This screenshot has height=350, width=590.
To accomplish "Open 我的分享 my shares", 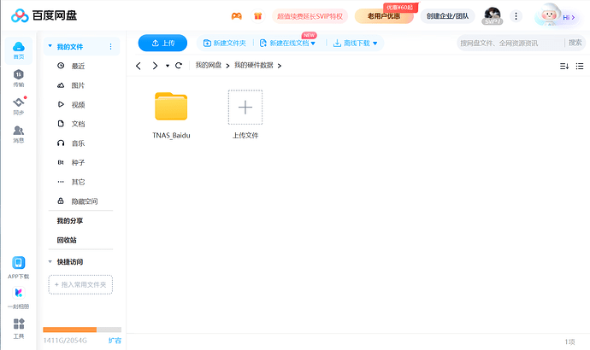I will tap(70, 220).
